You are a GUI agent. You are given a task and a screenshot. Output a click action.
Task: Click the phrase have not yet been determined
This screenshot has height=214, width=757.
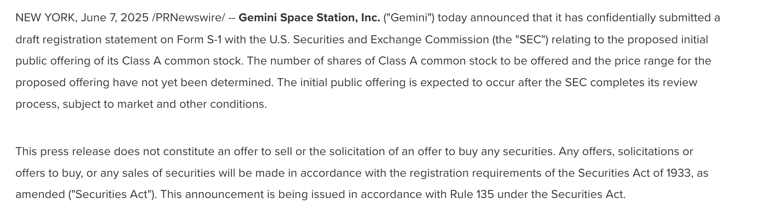tap(193, 82)
